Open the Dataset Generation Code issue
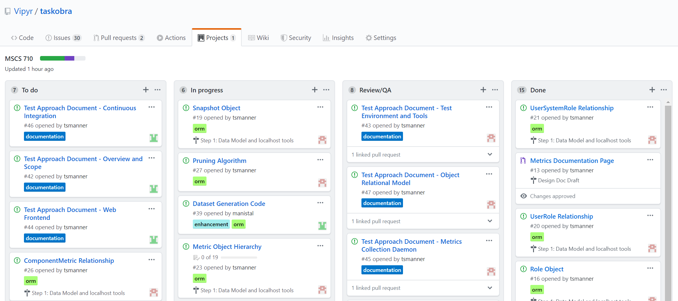Viewport: 678px width, 301px height. [229, 203]
